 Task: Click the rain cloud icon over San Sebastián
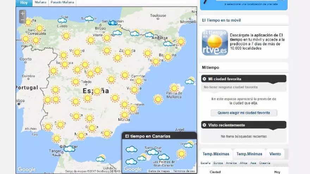[112, 23]
